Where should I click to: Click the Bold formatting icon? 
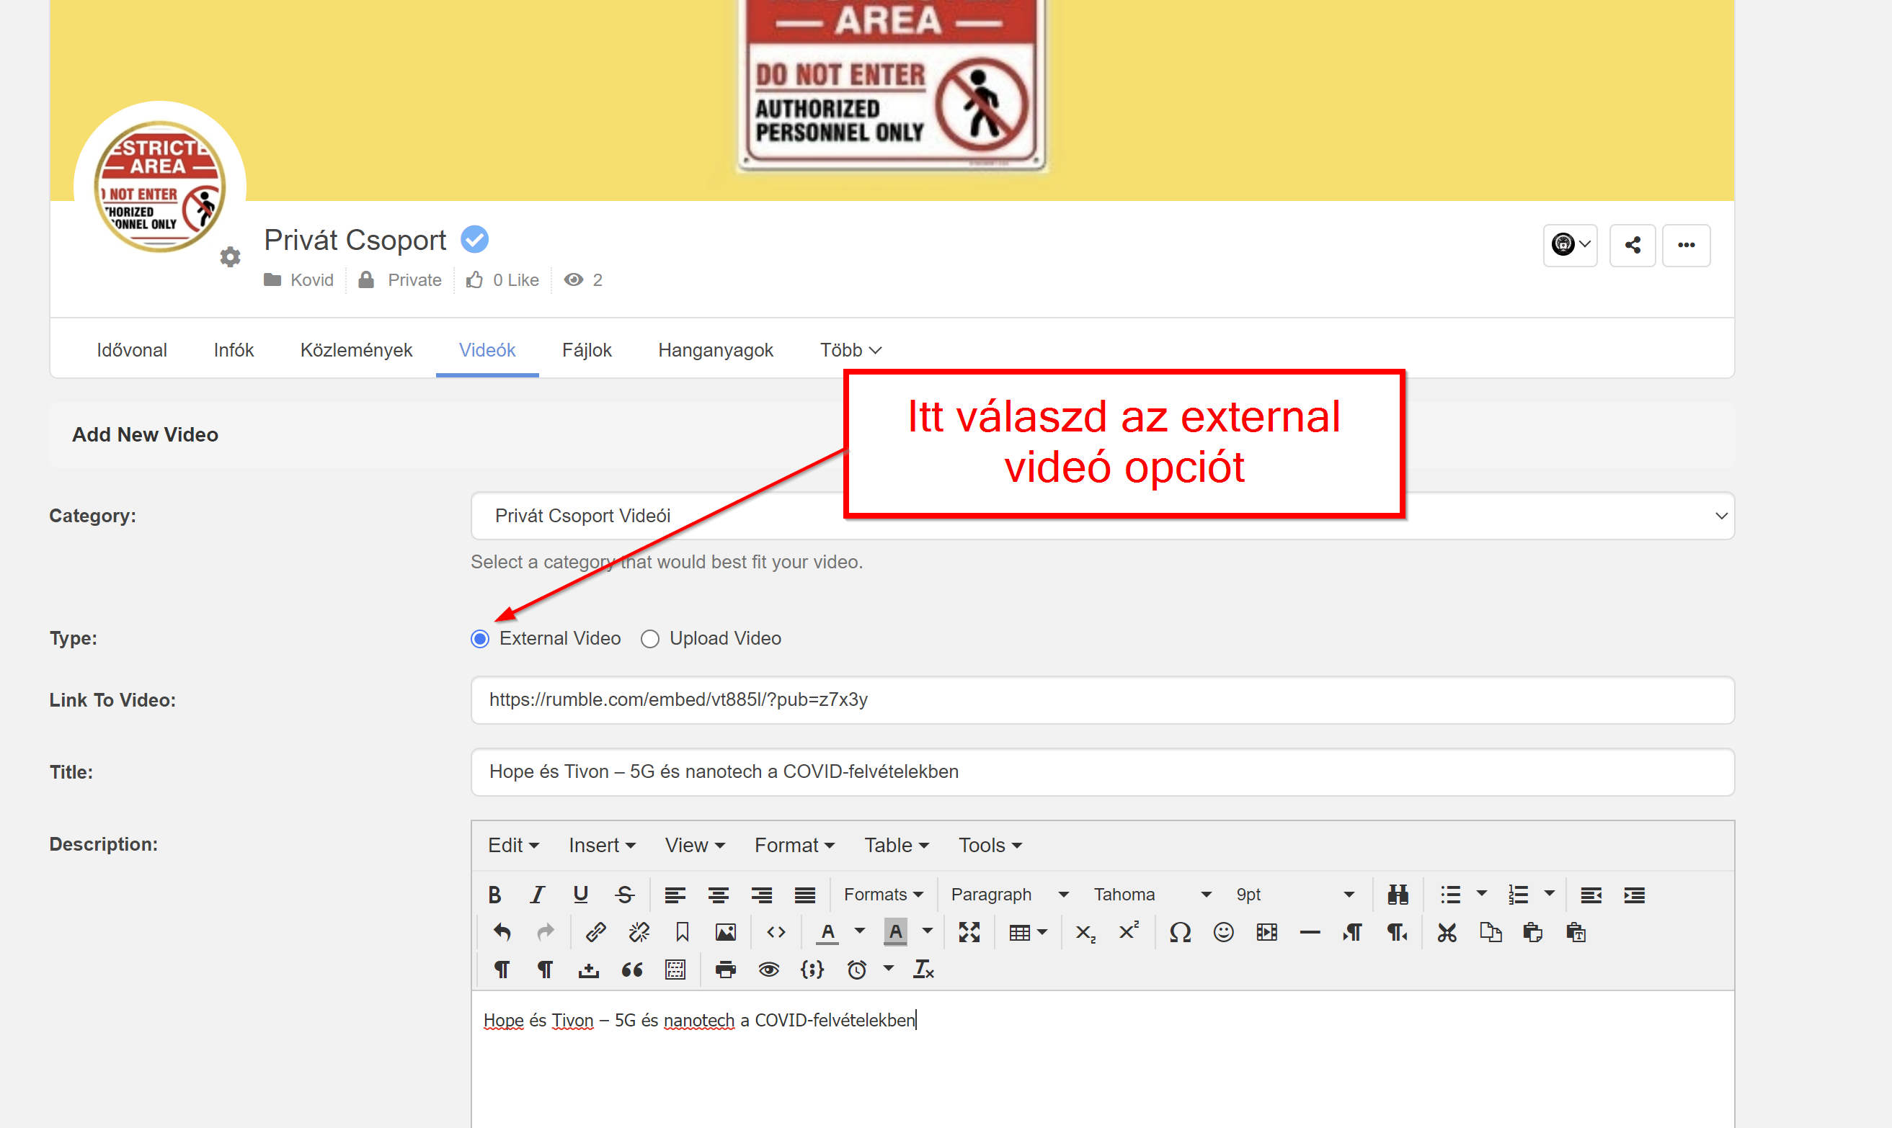click(x=494, y=895)
